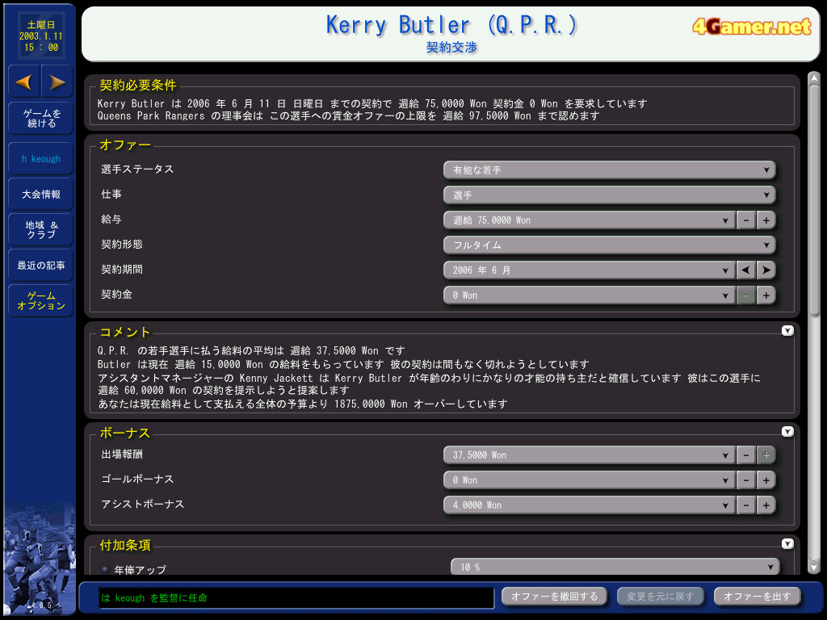Decrease 給与 with the minus button
Image resolution: width=827 pixels, height=620 pixels.
pos(745,220)
